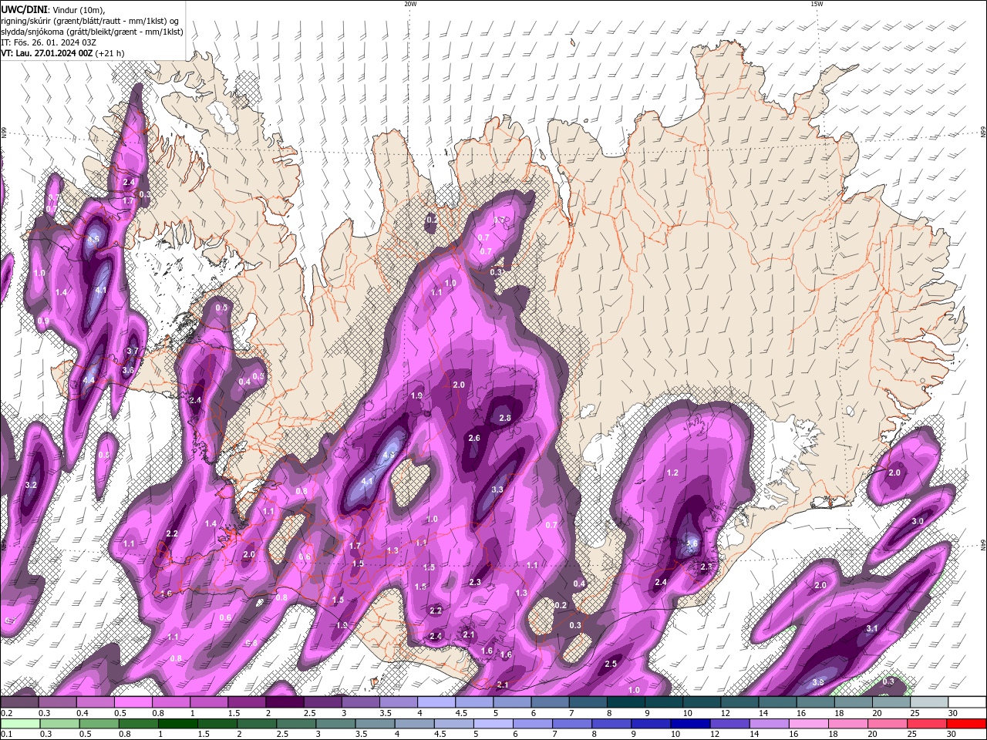The image size is (987, 740).
Task: Click the UWC/DINI title text
Action: coord(24,9)
